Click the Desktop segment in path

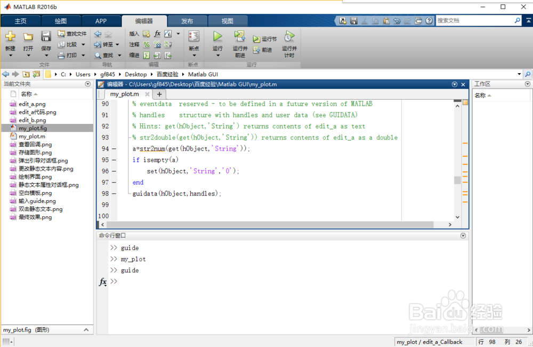(x=135, y=74)
